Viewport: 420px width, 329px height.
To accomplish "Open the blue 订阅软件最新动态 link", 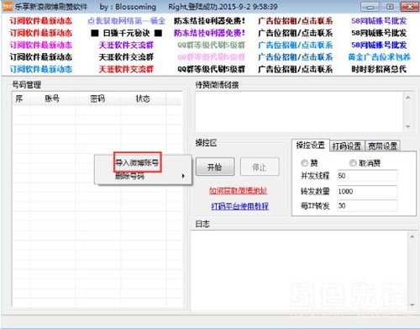I will [x=41, y=69].
